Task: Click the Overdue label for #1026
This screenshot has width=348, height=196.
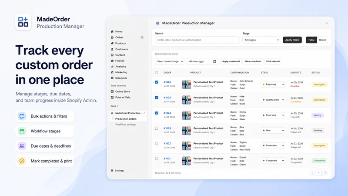Action: coord(295,86)
